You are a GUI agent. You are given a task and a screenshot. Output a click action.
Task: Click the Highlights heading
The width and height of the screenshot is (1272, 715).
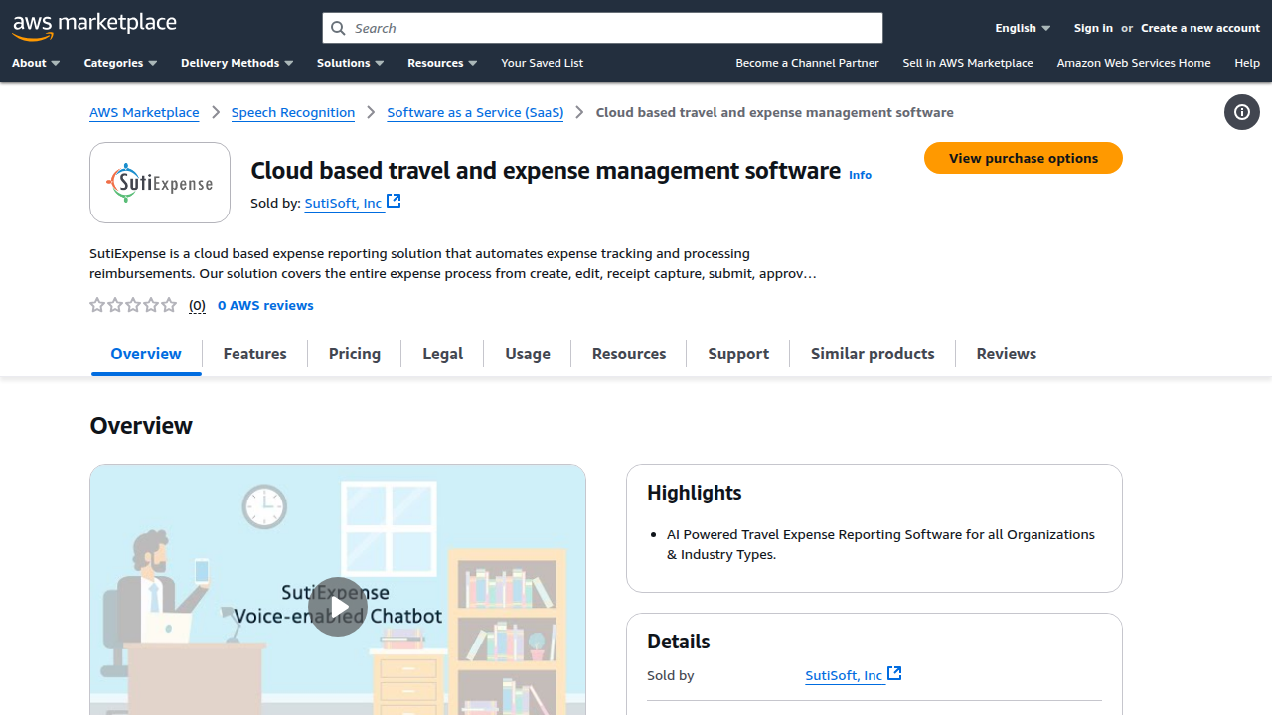695,493
